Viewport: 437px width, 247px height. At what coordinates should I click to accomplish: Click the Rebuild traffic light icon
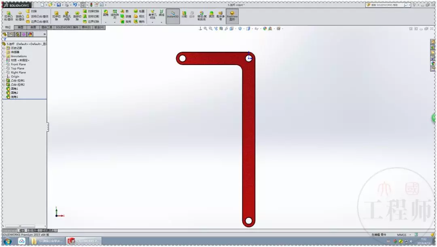click(x=91, y=5)
